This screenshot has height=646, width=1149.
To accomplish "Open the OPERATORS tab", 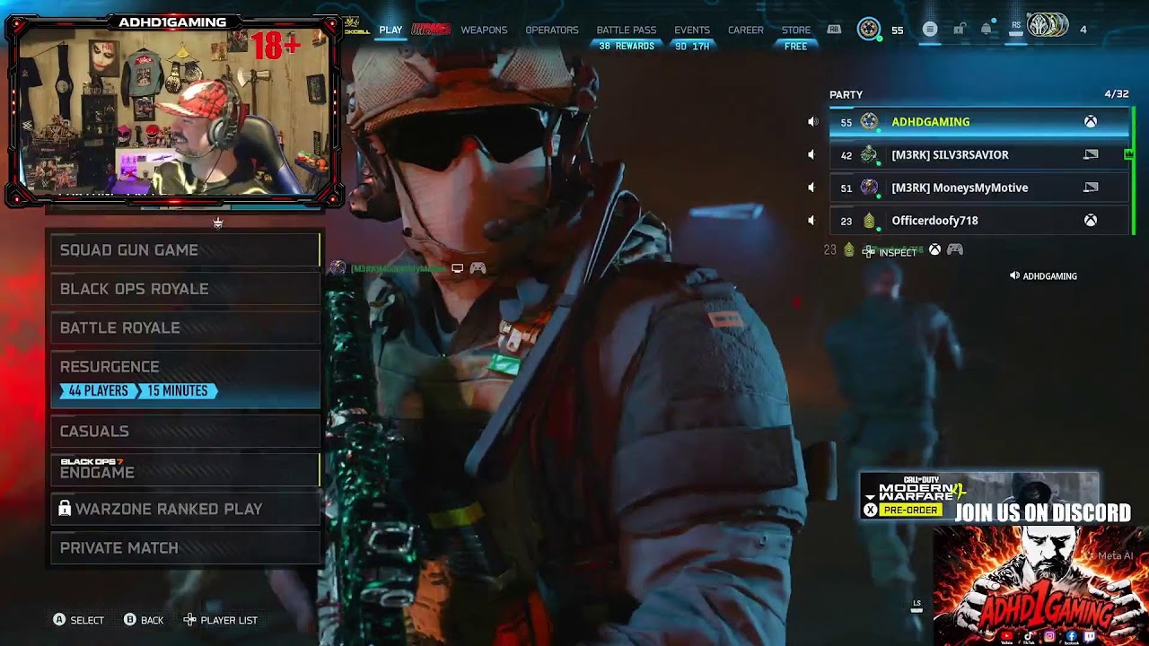I will [x=552, y=30].
